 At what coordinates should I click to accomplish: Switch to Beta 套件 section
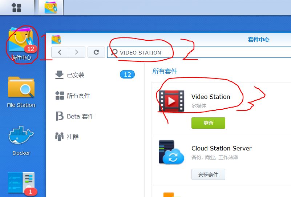pos(80,116)
